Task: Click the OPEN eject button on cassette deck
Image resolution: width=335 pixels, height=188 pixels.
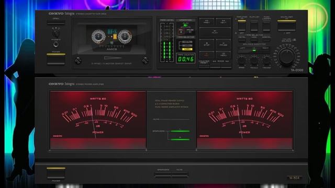Action: tap(56, 22)
